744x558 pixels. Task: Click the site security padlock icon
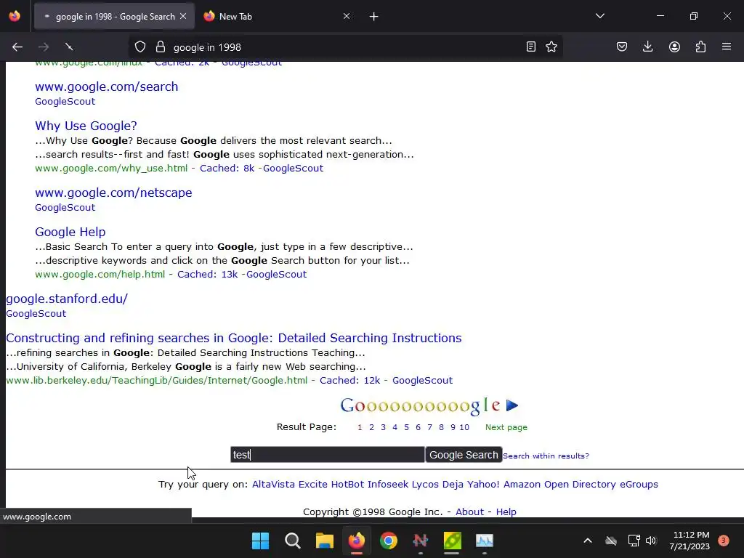161,47
